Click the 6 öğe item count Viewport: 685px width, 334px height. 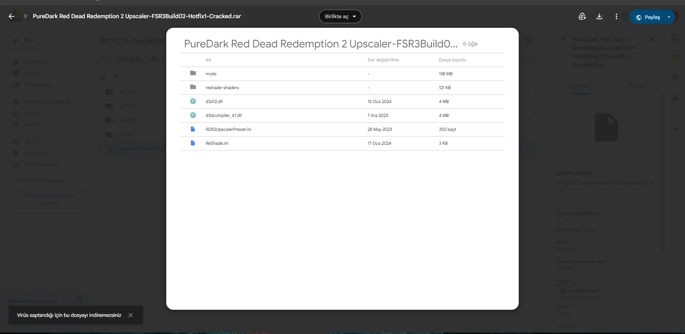click(x=470, y=44)
